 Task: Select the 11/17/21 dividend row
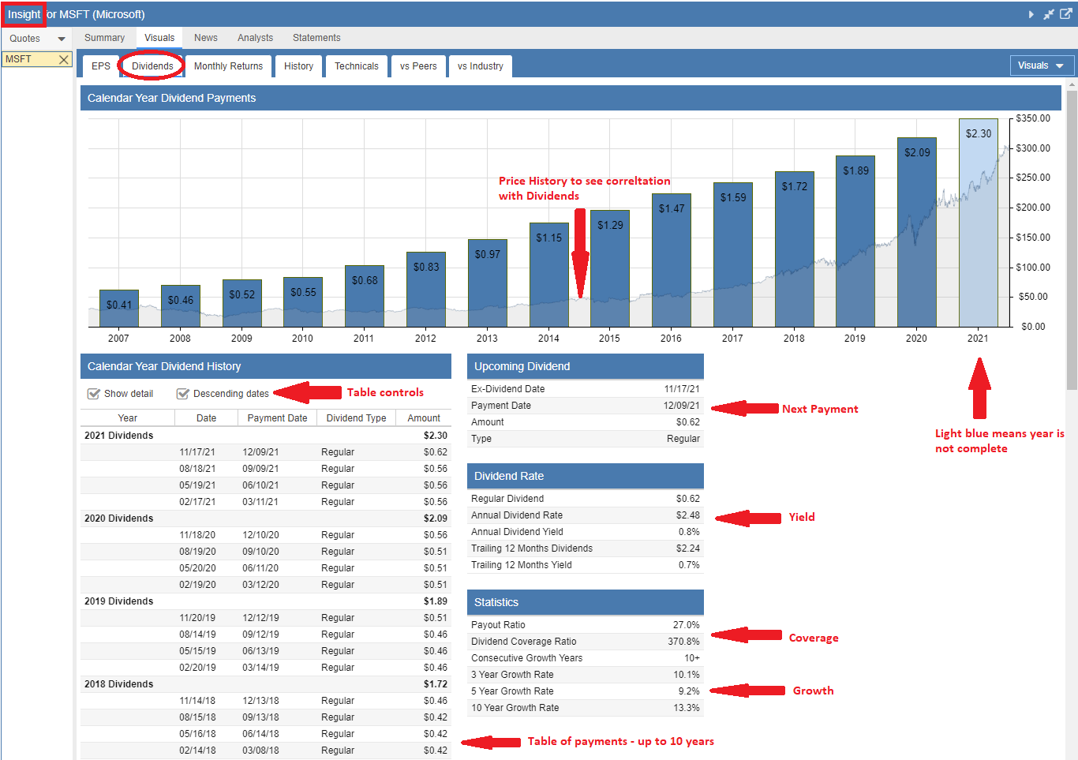tap(266, 452)
